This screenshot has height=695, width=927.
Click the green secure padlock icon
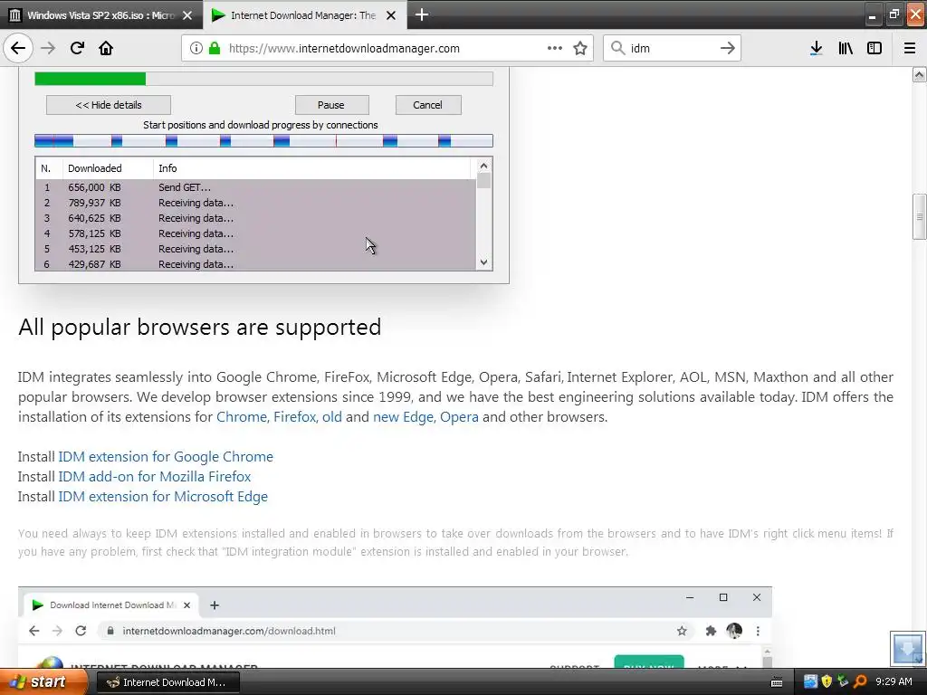(215, 48)
